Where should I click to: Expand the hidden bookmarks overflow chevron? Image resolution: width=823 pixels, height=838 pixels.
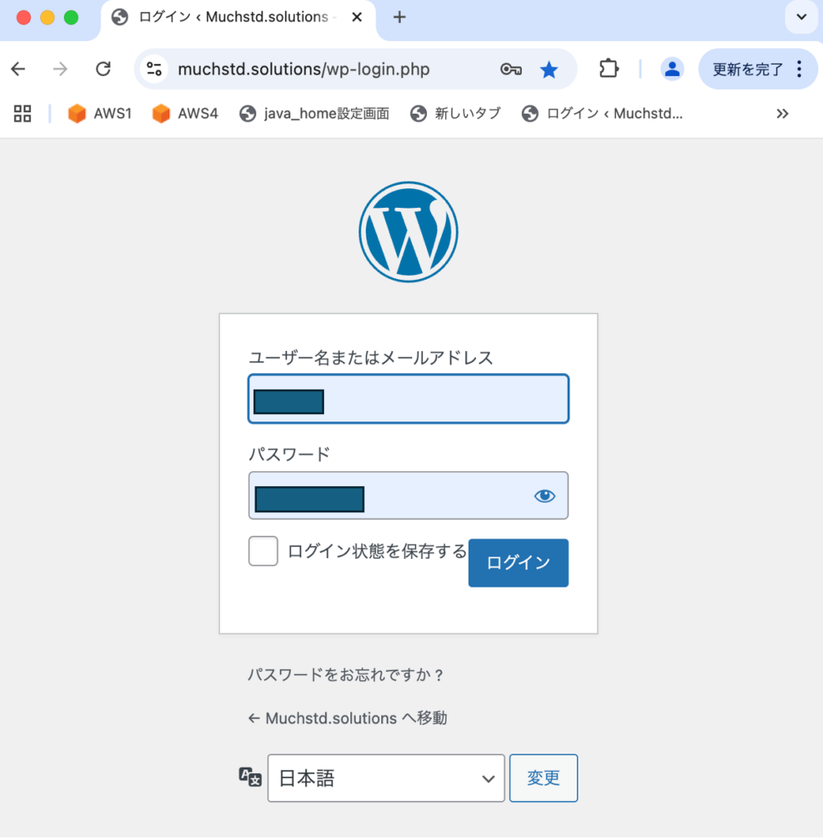pyautogui.click(x=782, y=114)
